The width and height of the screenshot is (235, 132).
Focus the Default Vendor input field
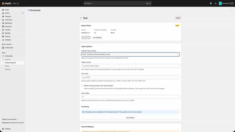click(x=130, y=66)
